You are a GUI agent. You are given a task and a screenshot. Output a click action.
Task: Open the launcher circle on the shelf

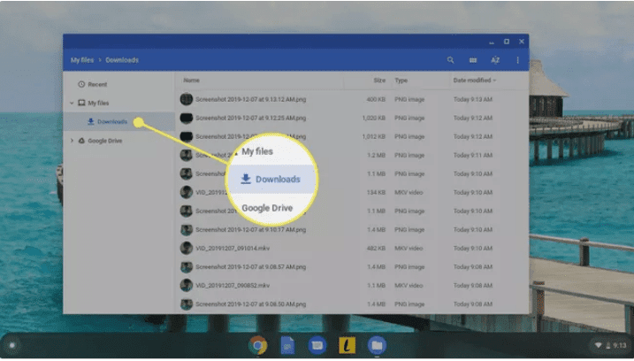[x=11, y=344]
